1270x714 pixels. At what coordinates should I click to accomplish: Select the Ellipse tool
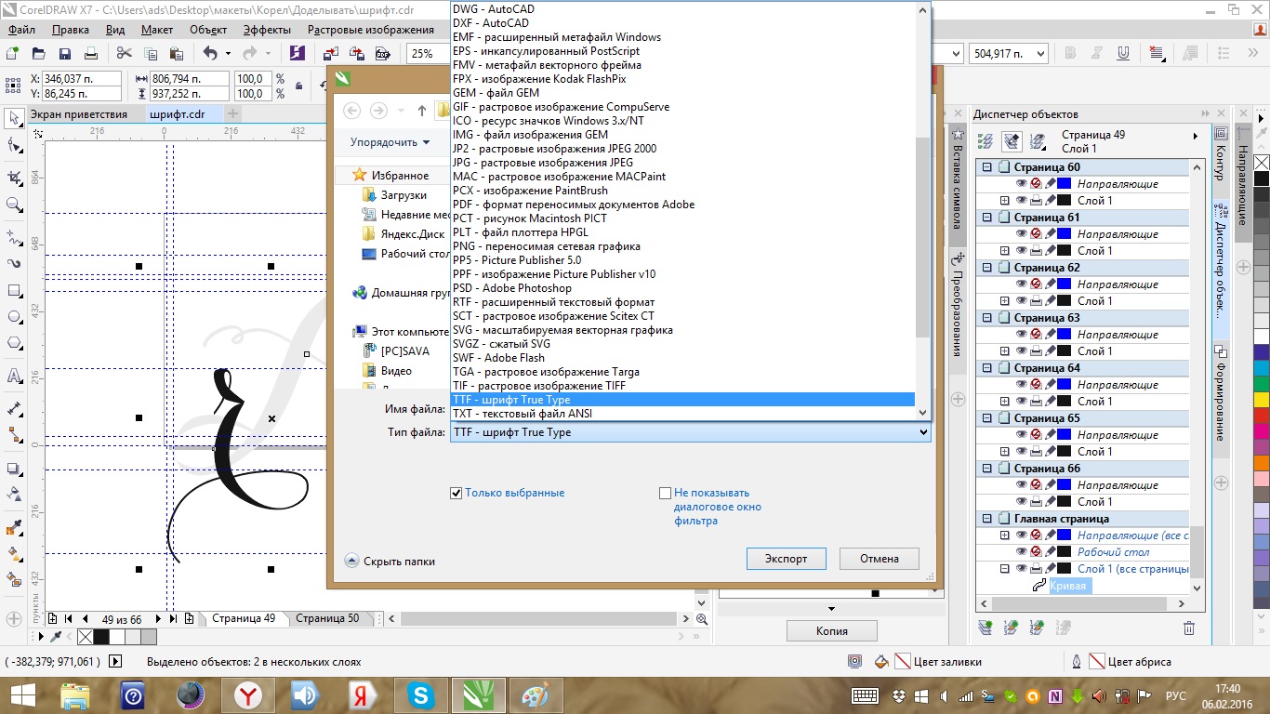(14, 317)
